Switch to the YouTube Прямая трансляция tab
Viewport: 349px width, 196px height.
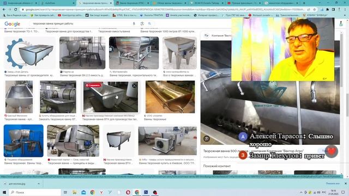click(244, 3)
